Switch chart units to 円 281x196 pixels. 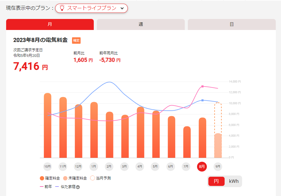pyautogui.click(x=216, y=181)
